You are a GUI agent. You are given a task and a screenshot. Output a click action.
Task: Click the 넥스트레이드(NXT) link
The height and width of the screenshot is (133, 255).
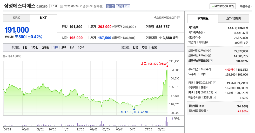(x=165, y=18)
